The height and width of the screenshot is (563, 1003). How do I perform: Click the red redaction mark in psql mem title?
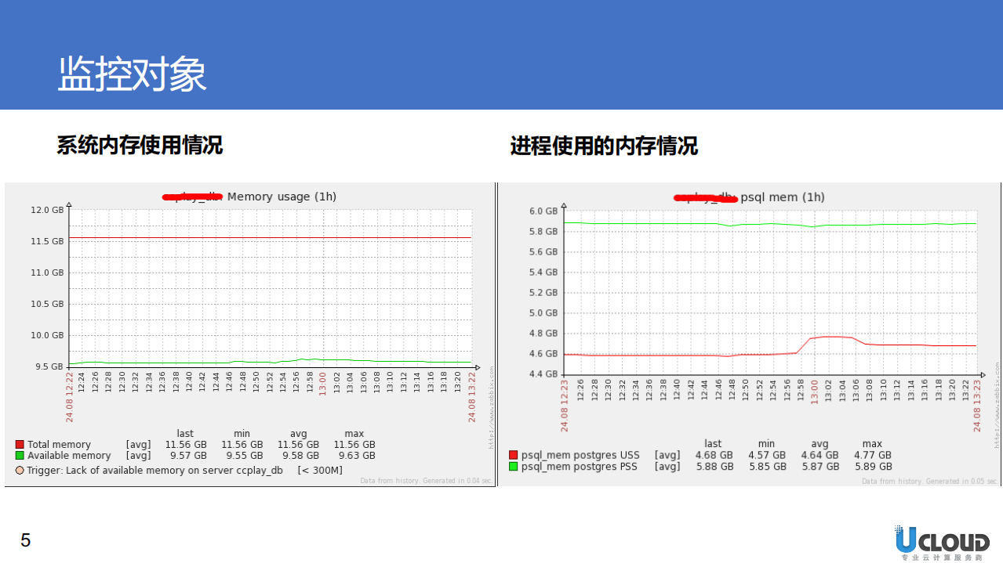[x=703, y=197]
